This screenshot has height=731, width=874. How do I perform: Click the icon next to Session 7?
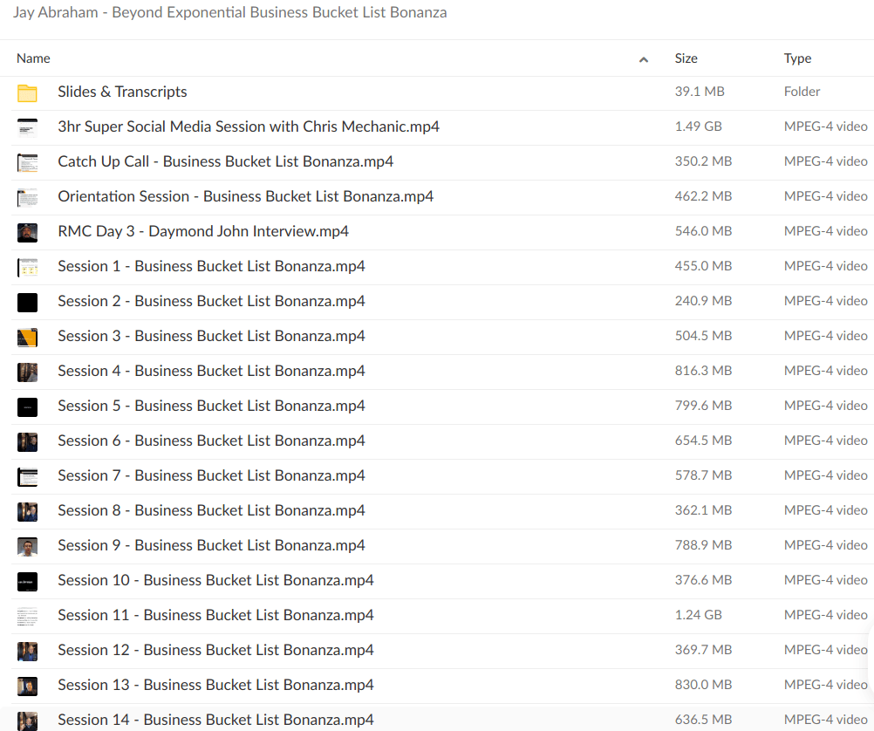tap(26, 476)
